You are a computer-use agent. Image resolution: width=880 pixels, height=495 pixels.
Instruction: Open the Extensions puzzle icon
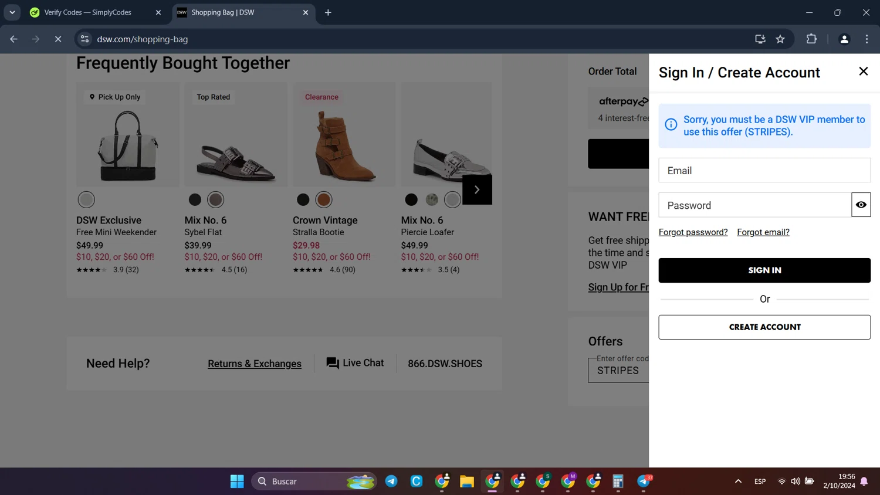coord(811,39)
